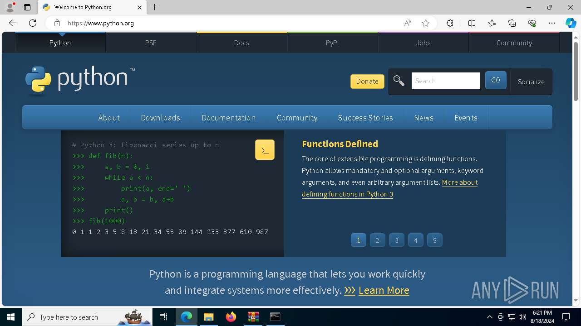Image resolution: width=581 pixels, height=326 pixels.
Task: Click the address bar URL
Action: 101,23
